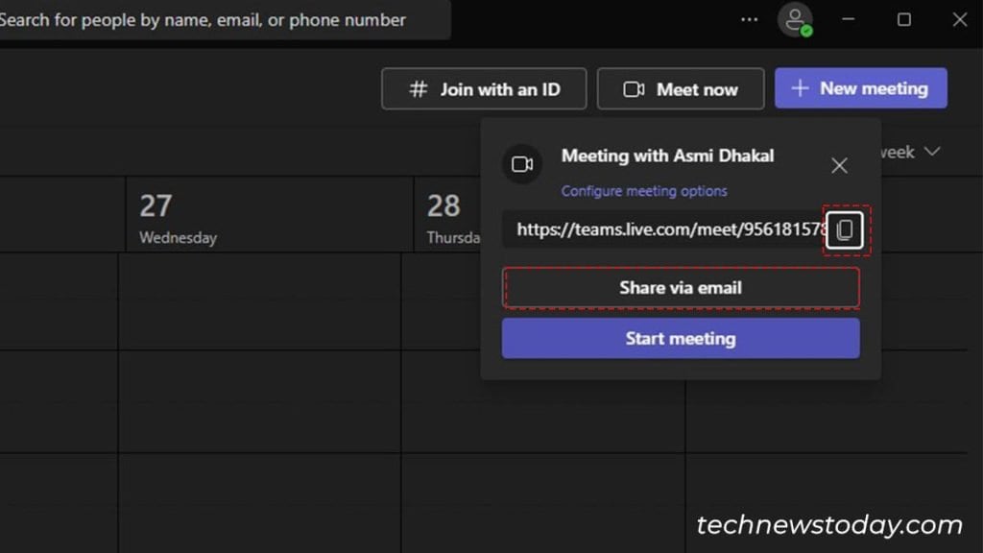The height and width of the screenshot is (553, 983).
Task: Select the camera icon on the Meet now button
Action: coord(633,88)
